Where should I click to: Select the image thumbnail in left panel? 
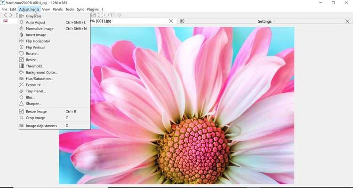click(5, 21)
